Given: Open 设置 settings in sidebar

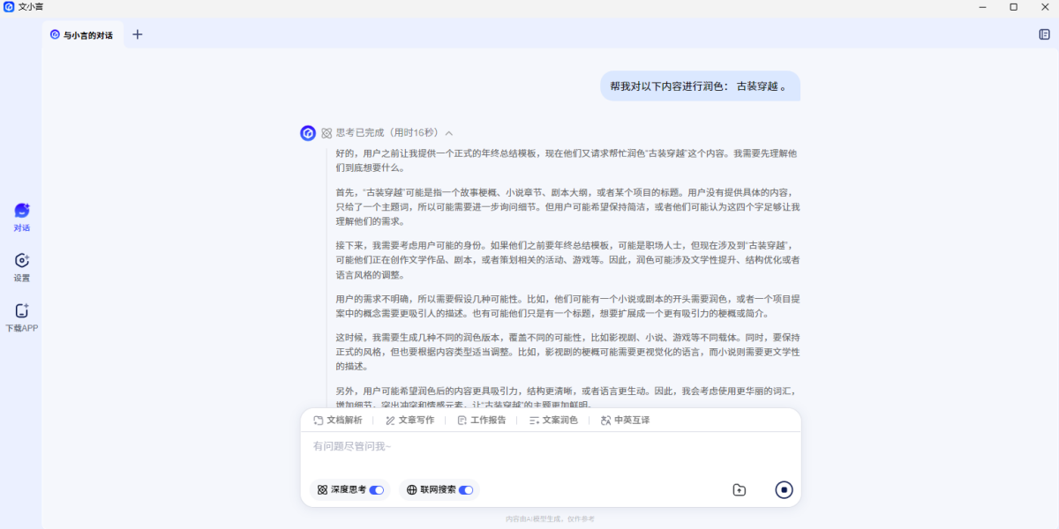Looking at the screenshot, I should click(22, 261).
